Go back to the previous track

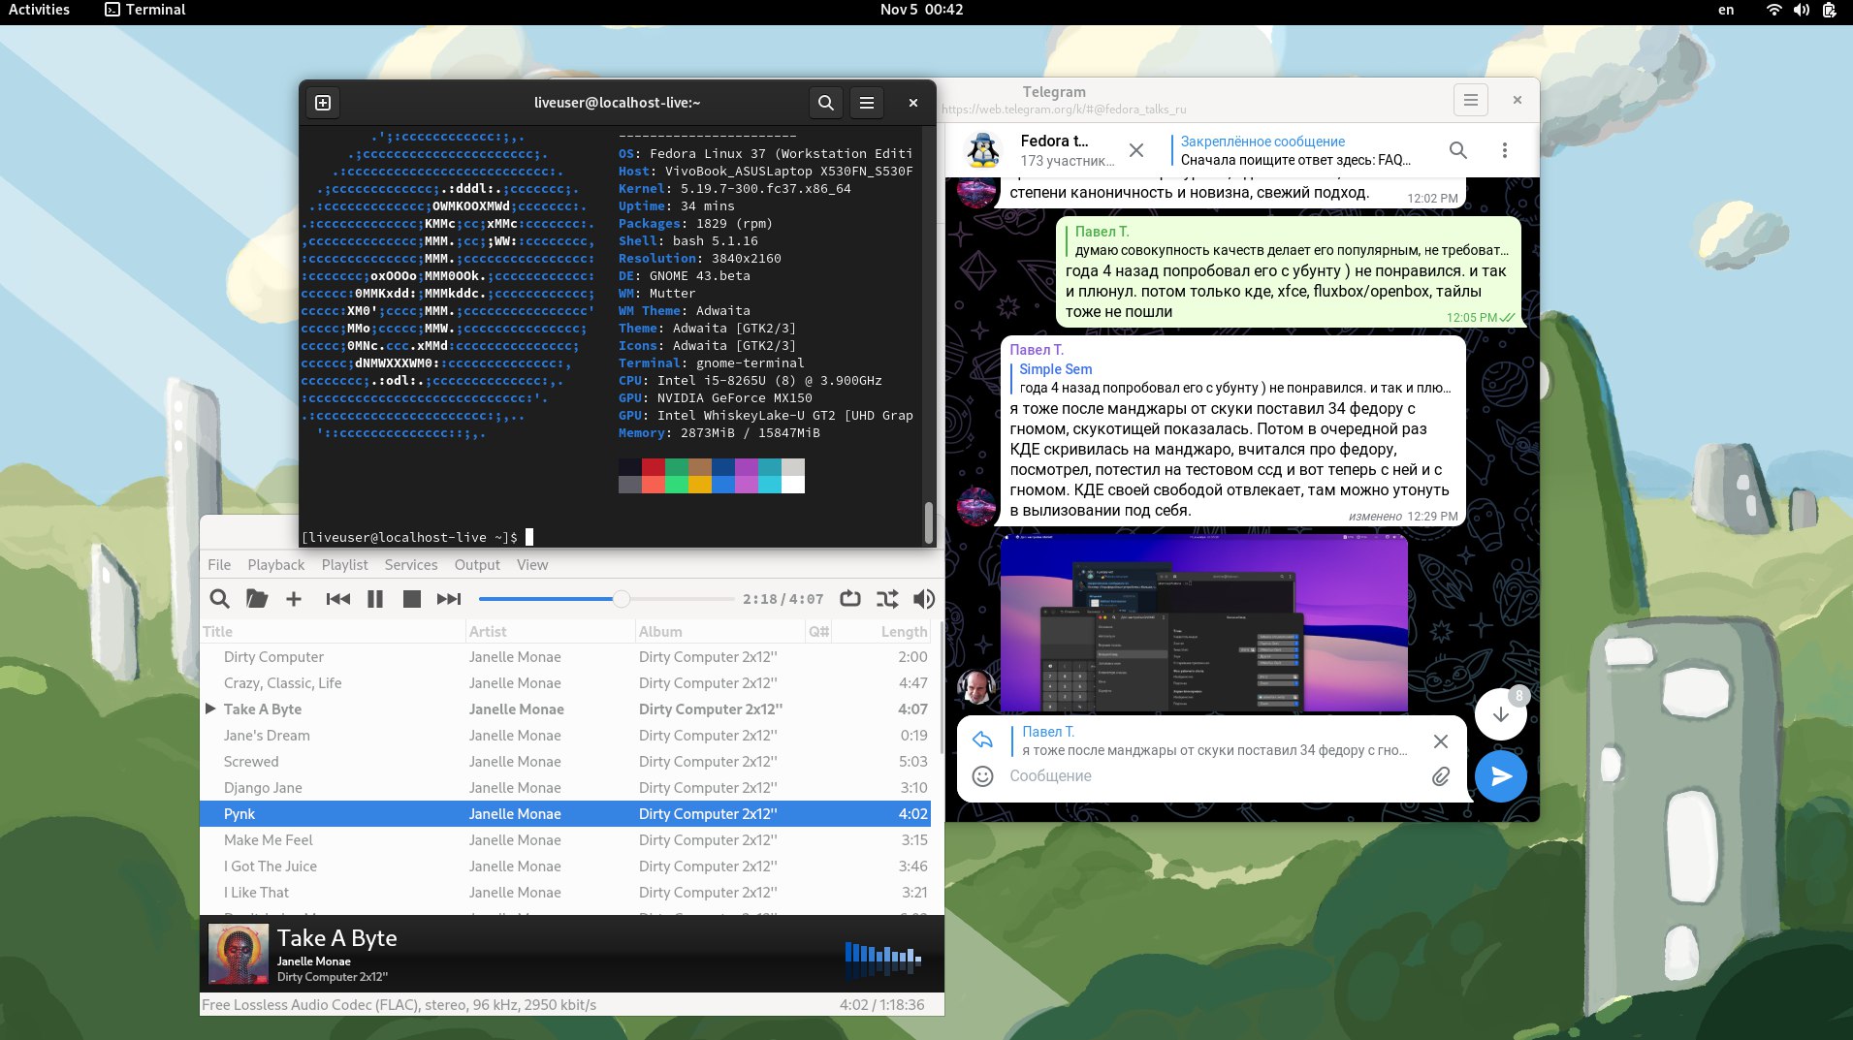point(337,599)
